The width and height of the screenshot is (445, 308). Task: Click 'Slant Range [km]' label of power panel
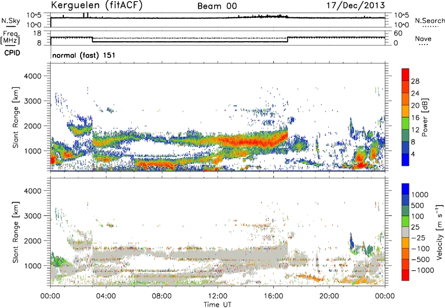(x=16, y=117)
